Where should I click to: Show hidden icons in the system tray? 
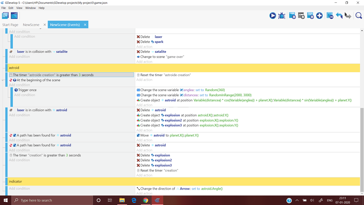coord(297,200)
